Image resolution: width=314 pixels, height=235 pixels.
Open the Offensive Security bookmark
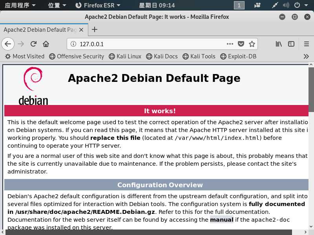click(77, 56)
